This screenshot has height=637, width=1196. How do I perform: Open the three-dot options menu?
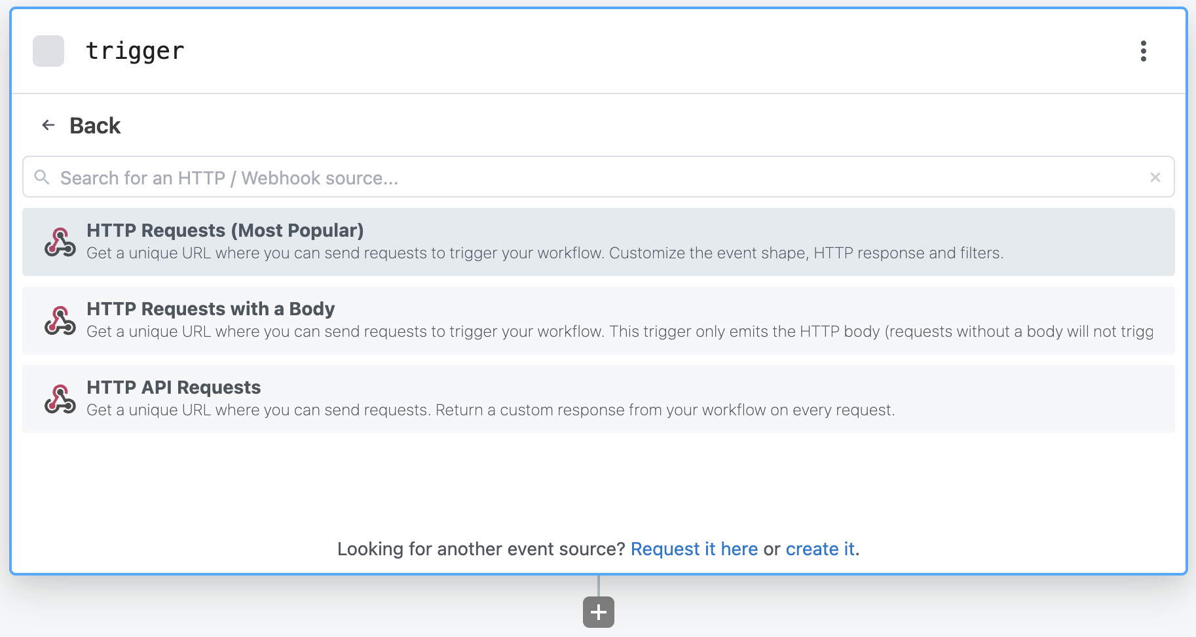[x=1143, y=51]
